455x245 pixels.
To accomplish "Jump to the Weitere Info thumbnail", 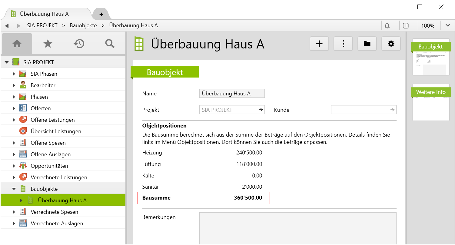I will coord(430,102).
